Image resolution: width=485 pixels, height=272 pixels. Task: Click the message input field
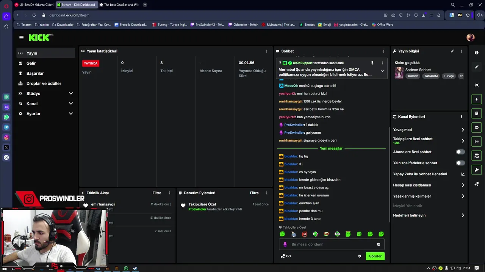pos(332,244)
